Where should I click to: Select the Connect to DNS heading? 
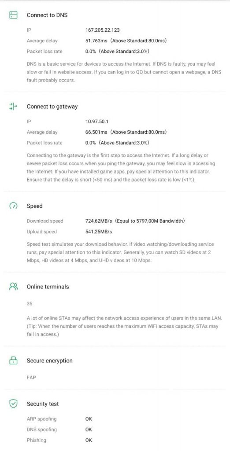47,15
